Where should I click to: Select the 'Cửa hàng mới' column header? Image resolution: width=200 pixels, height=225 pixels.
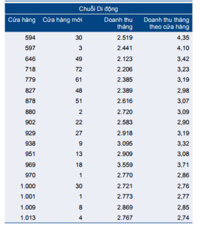[62, 20]
